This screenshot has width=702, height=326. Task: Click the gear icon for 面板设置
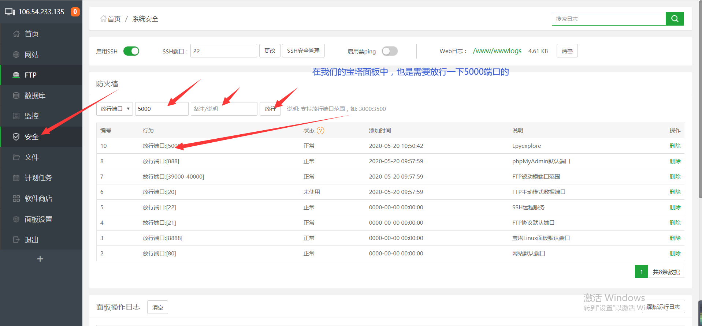[x=16, y=219]
